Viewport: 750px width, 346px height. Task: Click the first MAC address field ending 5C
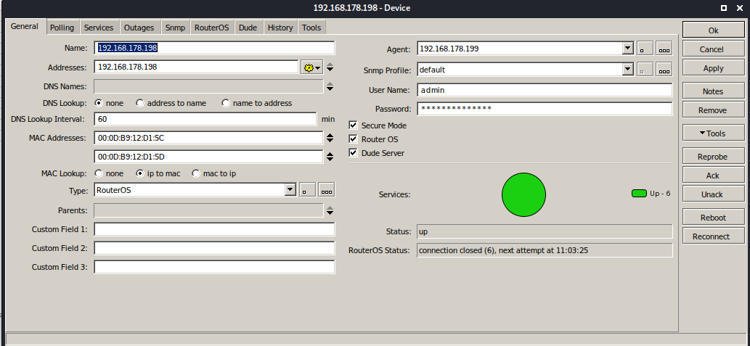tap(208, 138)
